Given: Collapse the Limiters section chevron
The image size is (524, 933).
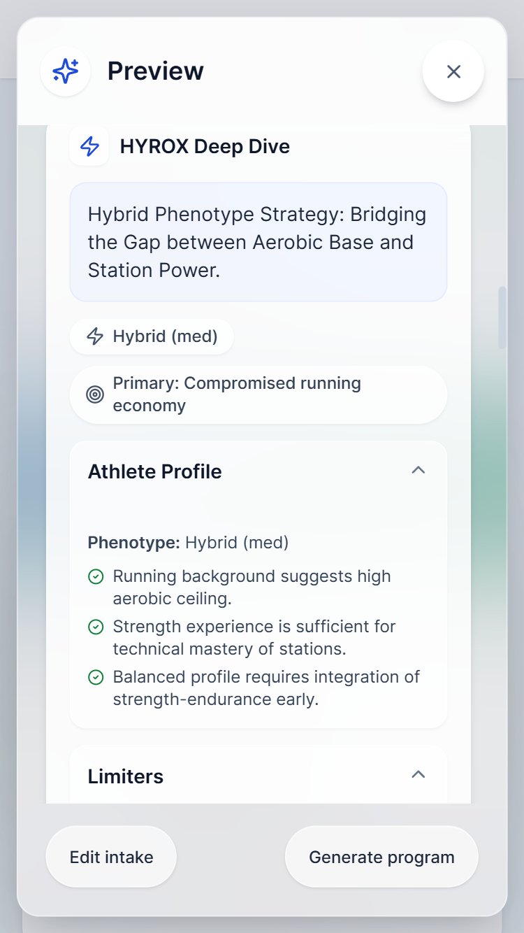Looking at the screenshot, I should tap(418, 775).
